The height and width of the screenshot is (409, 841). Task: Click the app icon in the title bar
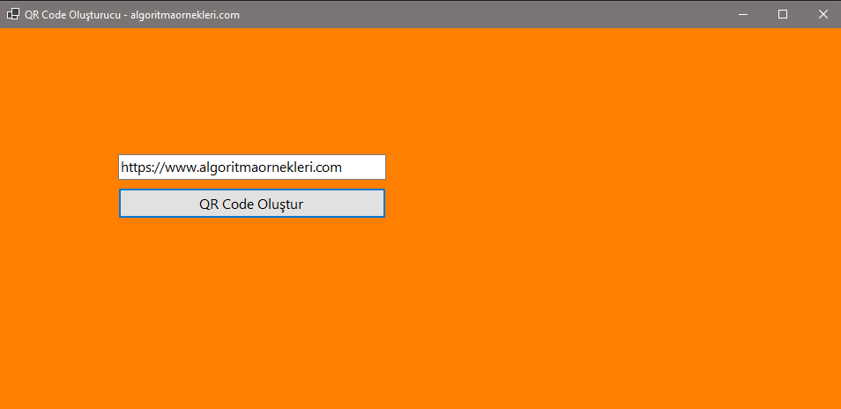13,14
